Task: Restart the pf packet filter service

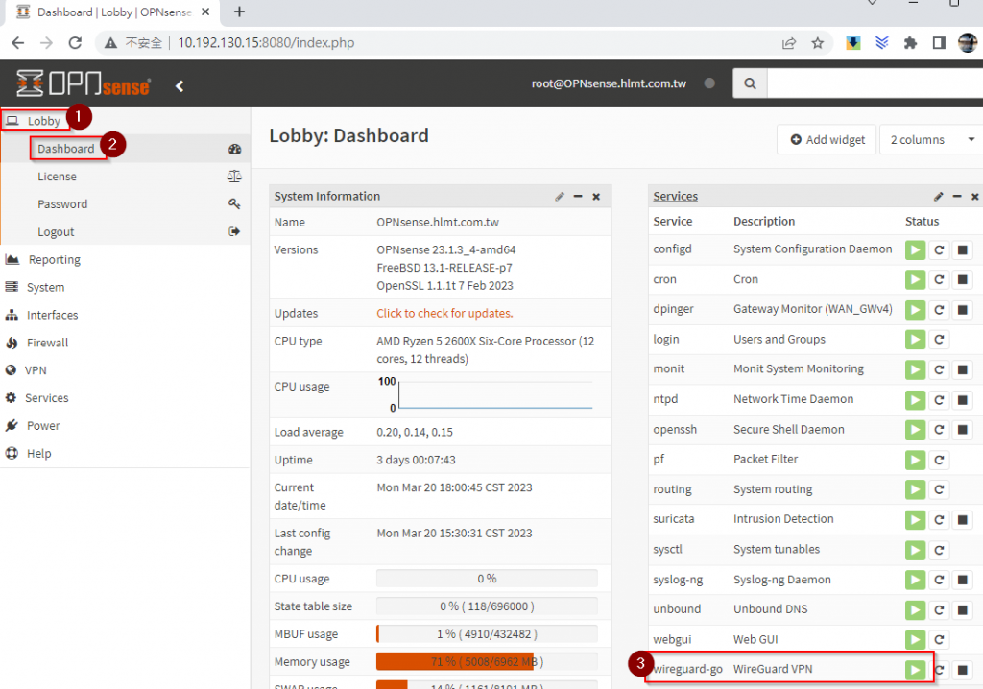Action: [939, 461]
